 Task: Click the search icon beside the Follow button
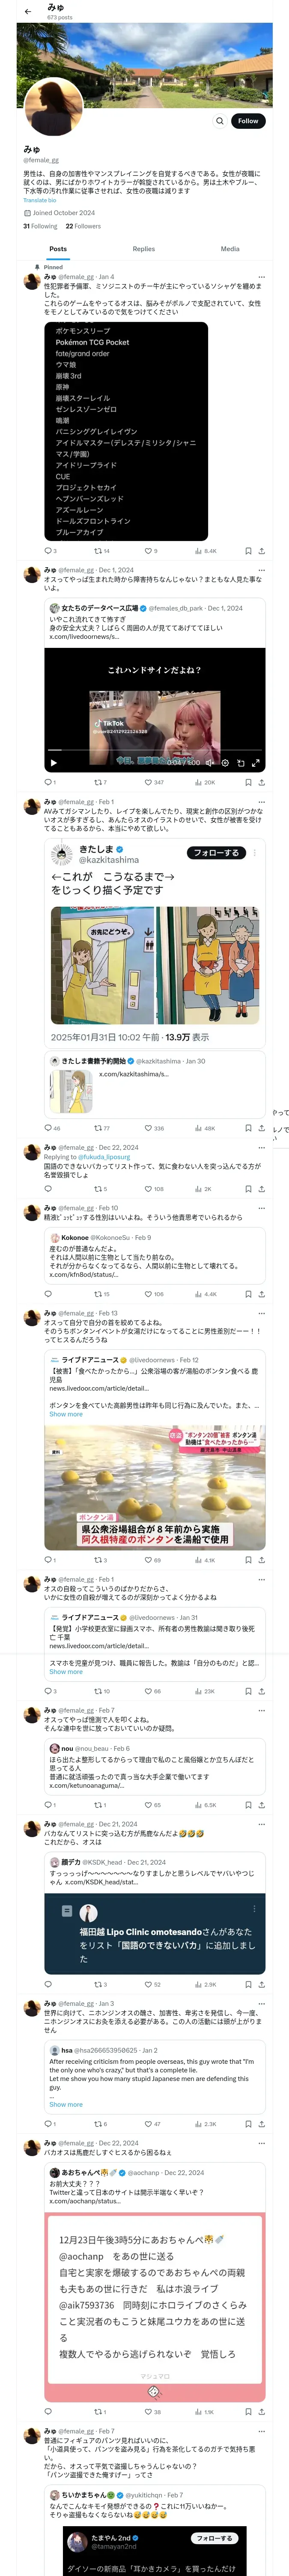point(219,121)
